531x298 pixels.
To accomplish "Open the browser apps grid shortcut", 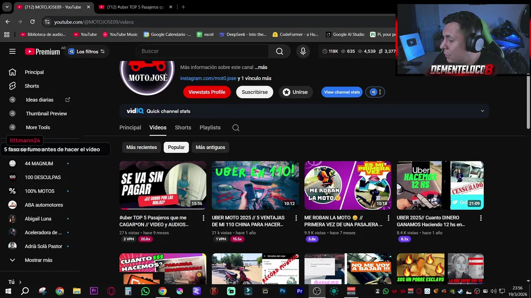I will click(x=7, y=34).
